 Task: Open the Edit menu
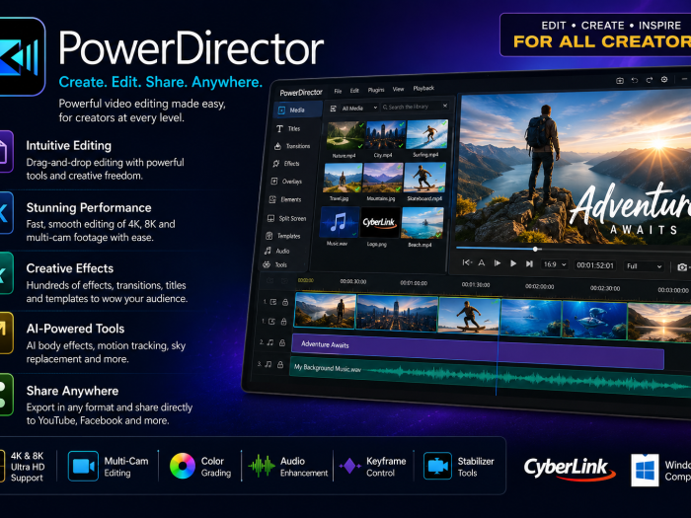click(354, 91)
